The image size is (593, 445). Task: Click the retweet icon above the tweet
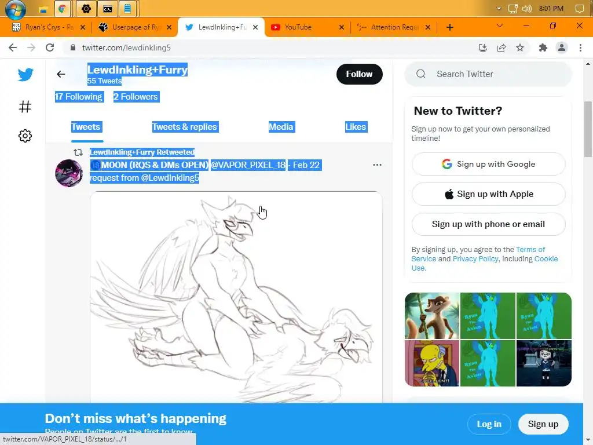tap(78, 152)
